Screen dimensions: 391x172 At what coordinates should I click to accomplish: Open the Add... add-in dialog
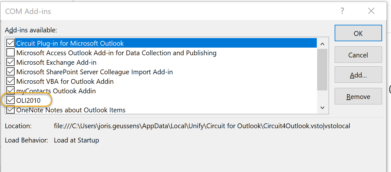pyautogui.click(x=358, y=75)
